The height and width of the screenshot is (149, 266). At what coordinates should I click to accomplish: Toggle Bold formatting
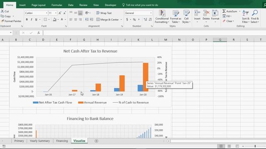27,19
